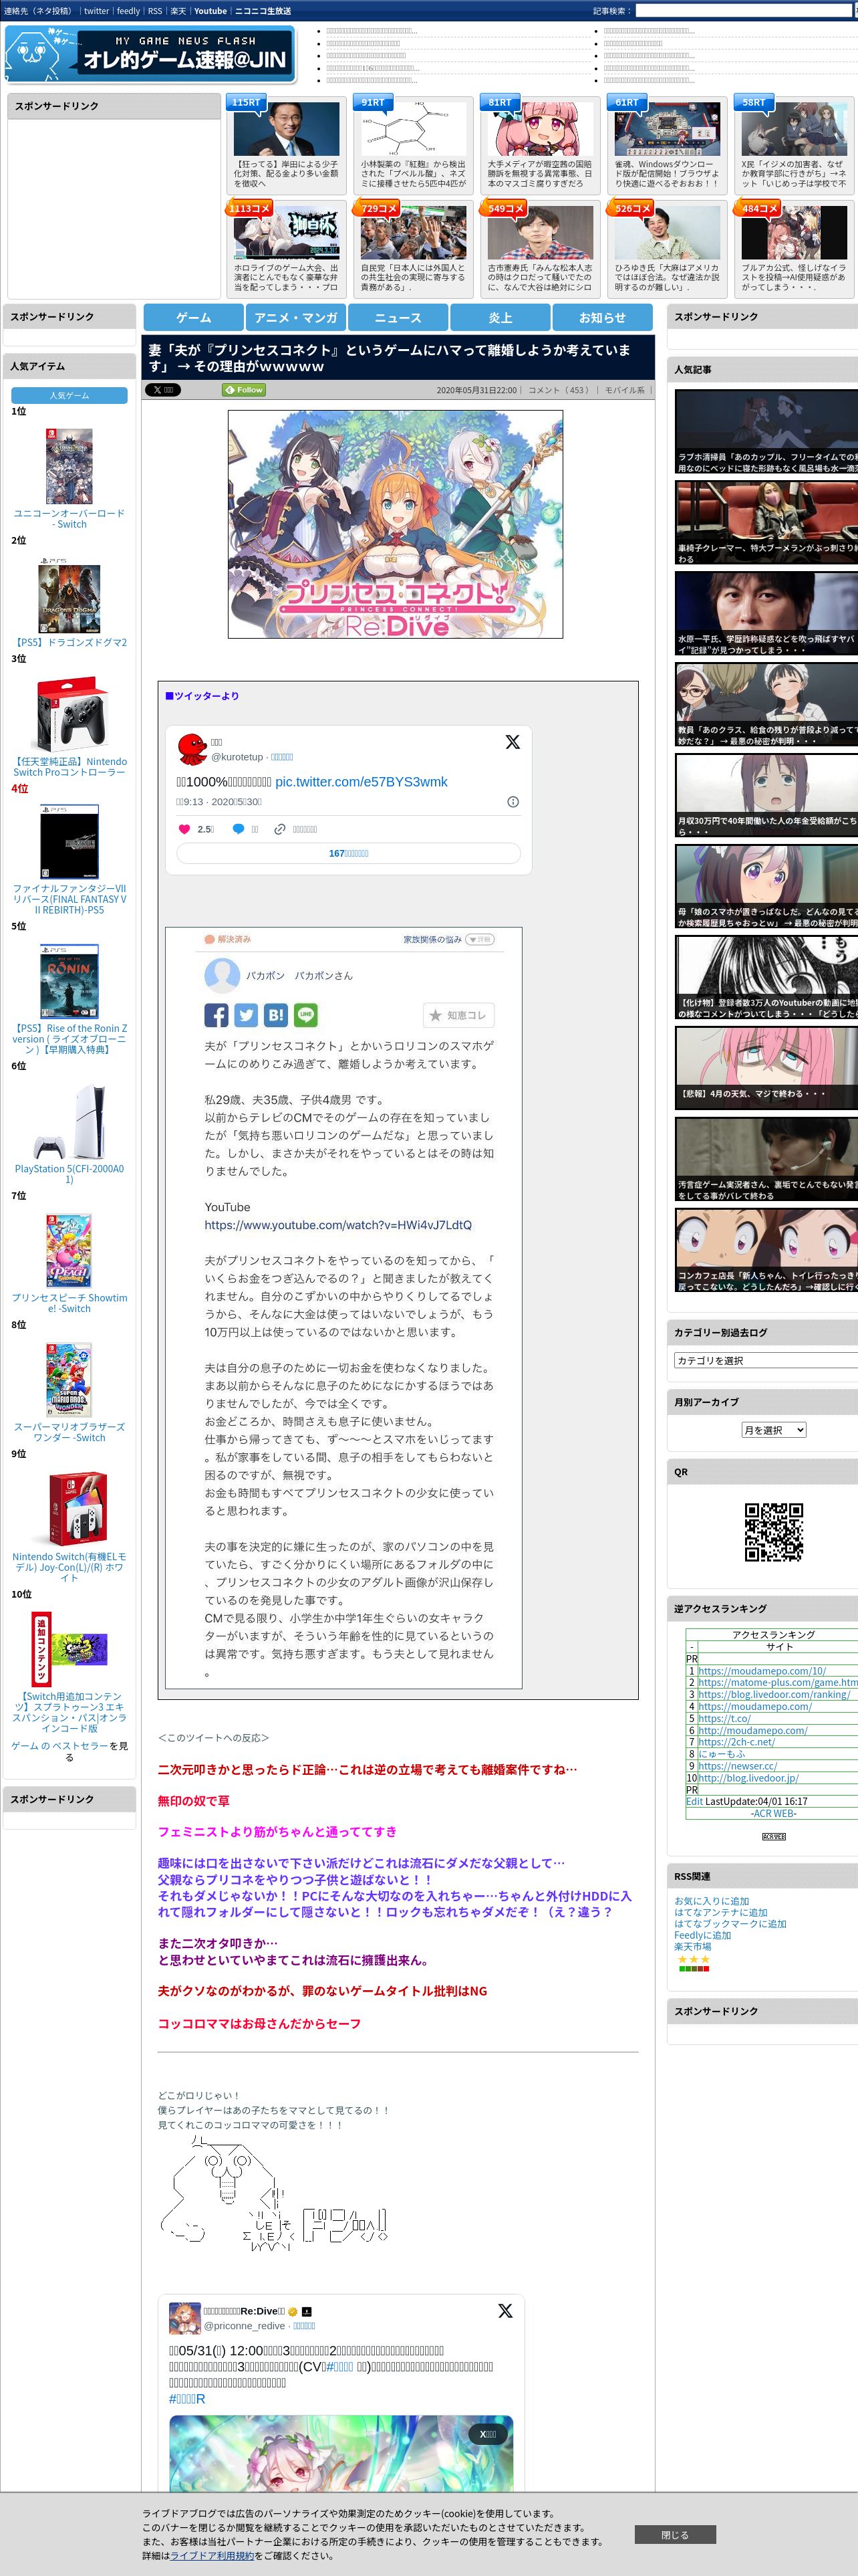
Task: Open the 水原一平氏 popular article thumbnail
Action: tap(766, 614)
